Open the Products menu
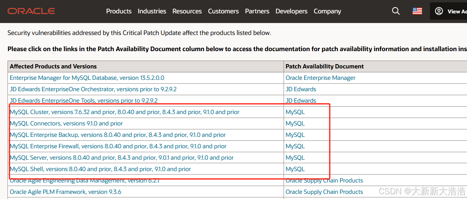 coord(119,11)
